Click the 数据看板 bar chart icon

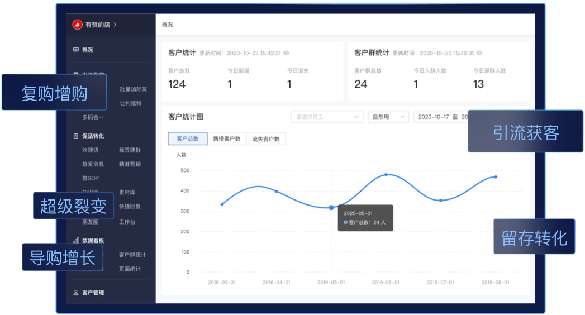pyautogui.click(x=76, y=241)
